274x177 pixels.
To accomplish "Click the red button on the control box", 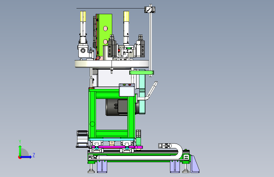I will pyautogui.click(x=130, y=85).
